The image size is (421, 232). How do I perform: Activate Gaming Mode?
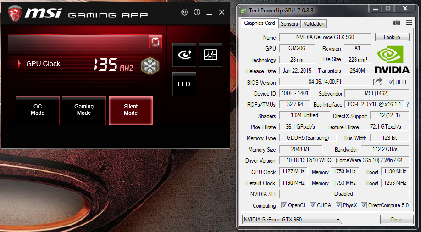(x=84, y=111)
